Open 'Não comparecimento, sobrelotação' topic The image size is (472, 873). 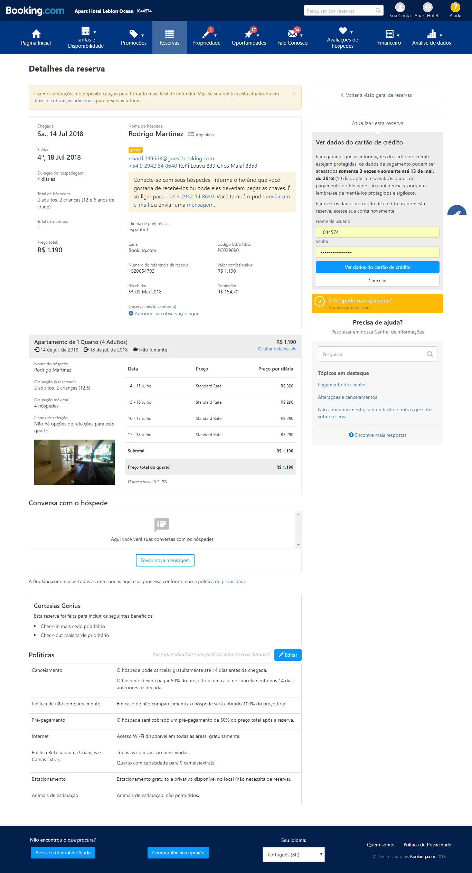click(x=376, y=413)
